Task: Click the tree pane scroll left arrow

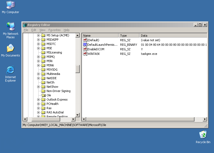Action: 25,119
